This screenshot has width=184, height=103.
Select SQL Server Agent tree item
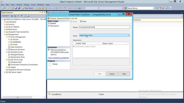(15, 72)
